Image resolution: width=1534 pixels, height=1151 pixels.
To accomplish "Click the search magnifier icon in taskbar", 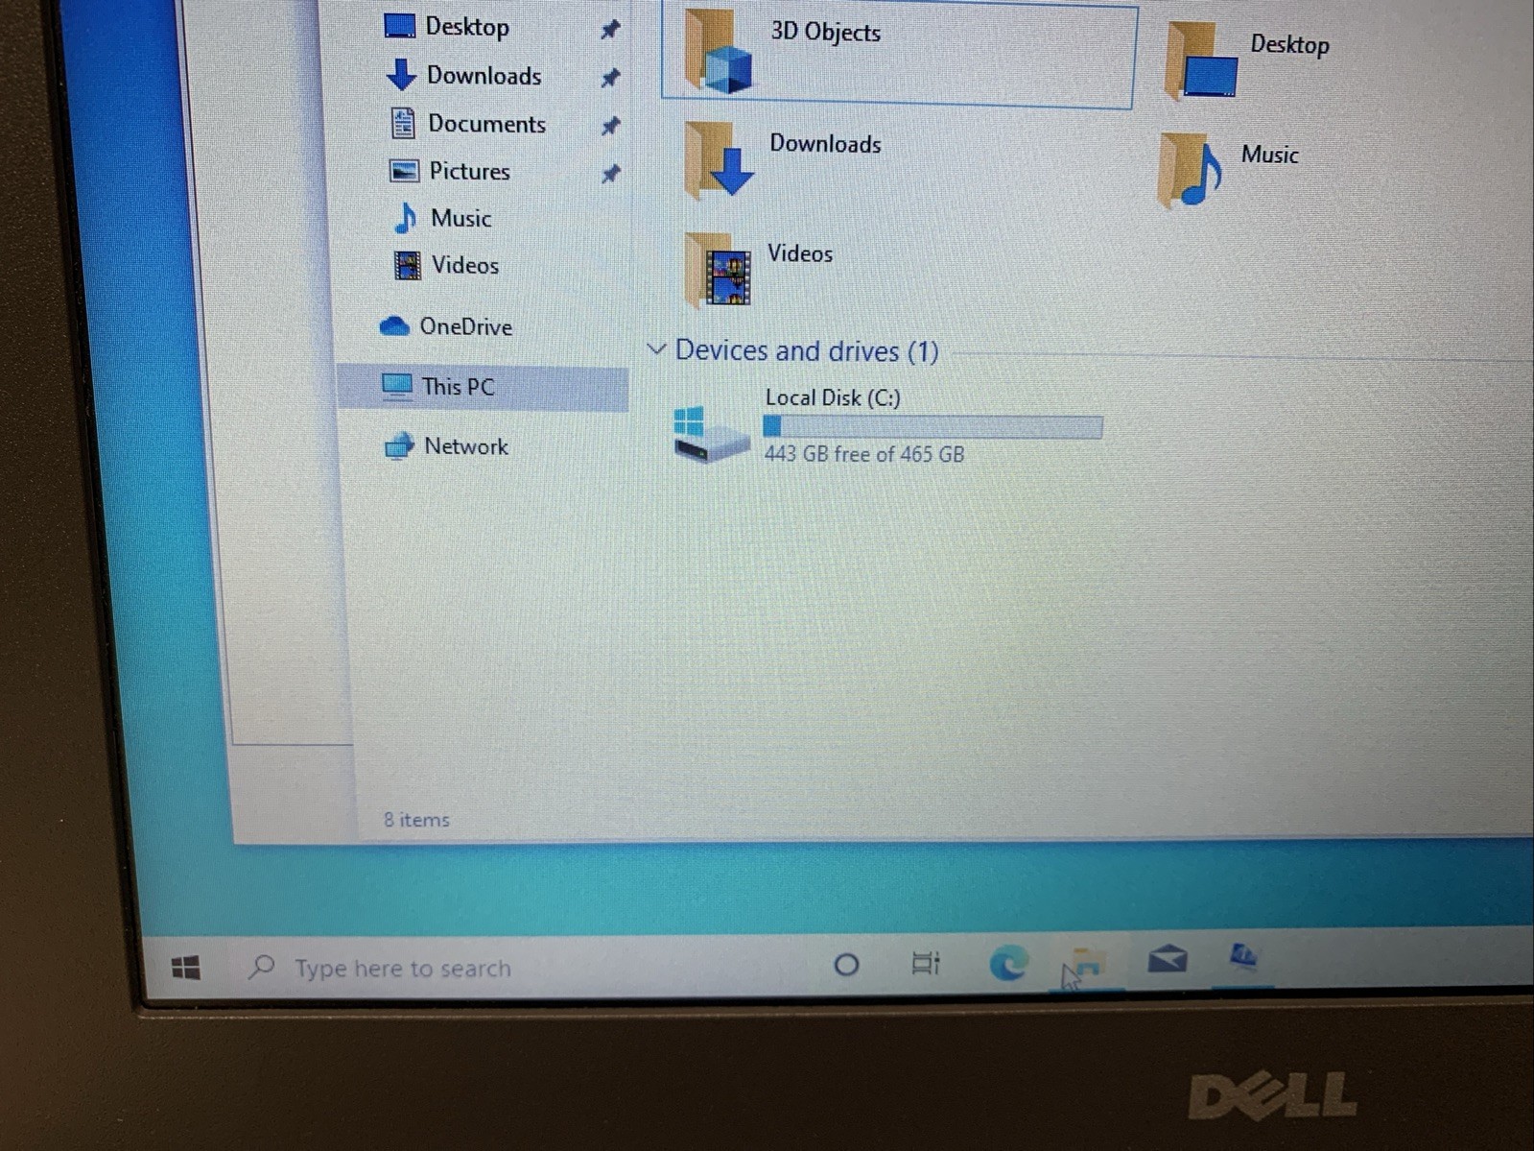I will coord(261,967).
